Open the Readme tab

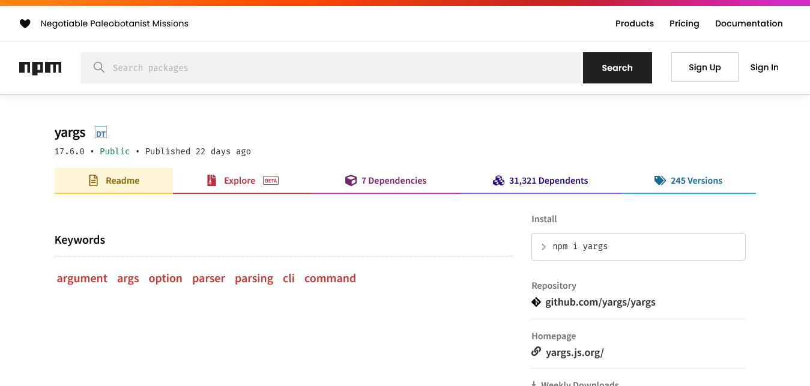113,181
